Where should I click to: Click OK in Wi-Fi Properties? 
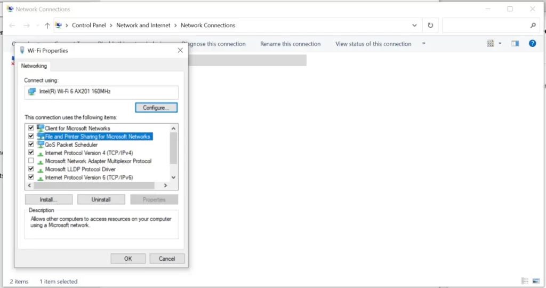point(128,259)
